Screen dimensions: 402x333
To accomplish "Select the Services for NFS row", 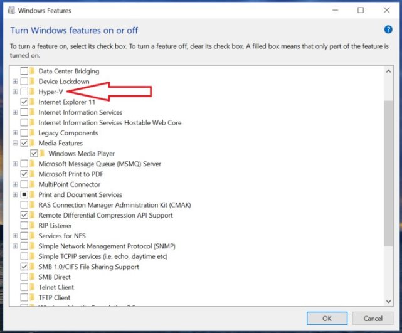I will [62, 236].
